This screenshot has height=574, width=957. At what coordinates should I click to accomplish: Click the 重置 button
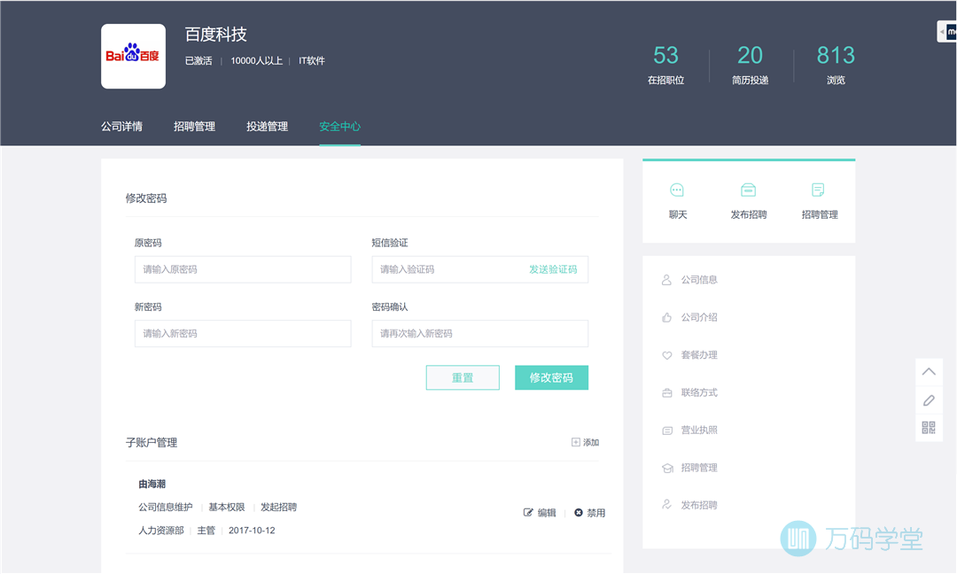463,377
